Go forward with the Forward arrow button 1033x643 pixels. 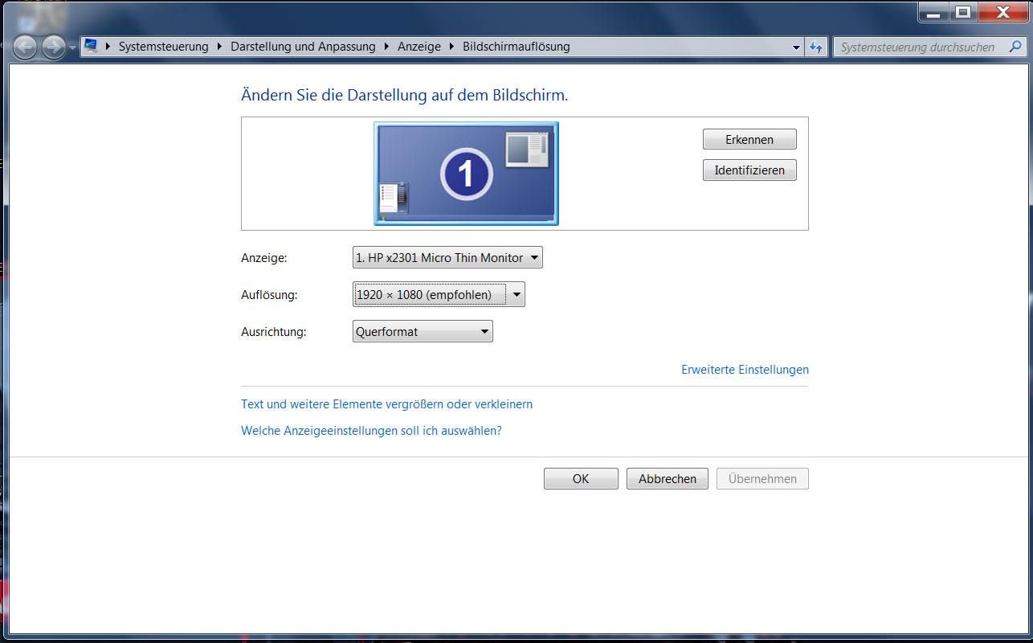53,47
